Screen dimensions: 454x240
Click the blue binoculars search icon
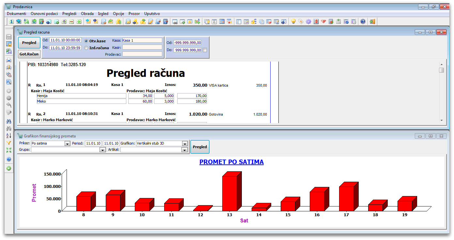pyautogui.click(x=9, y=121)
